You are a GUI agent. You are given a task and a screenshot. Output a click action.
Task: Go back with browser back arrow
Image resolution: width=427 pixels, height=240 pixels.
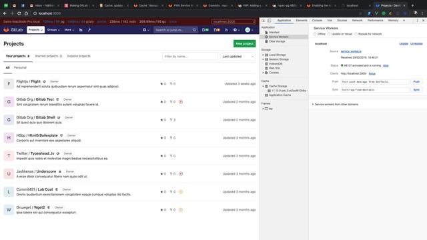tap(5, 13)
